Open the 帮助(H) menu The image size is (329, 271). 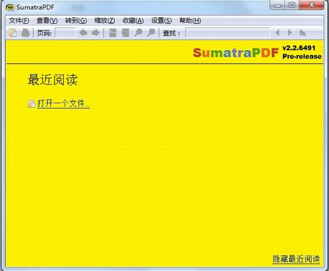click(190, 20)
